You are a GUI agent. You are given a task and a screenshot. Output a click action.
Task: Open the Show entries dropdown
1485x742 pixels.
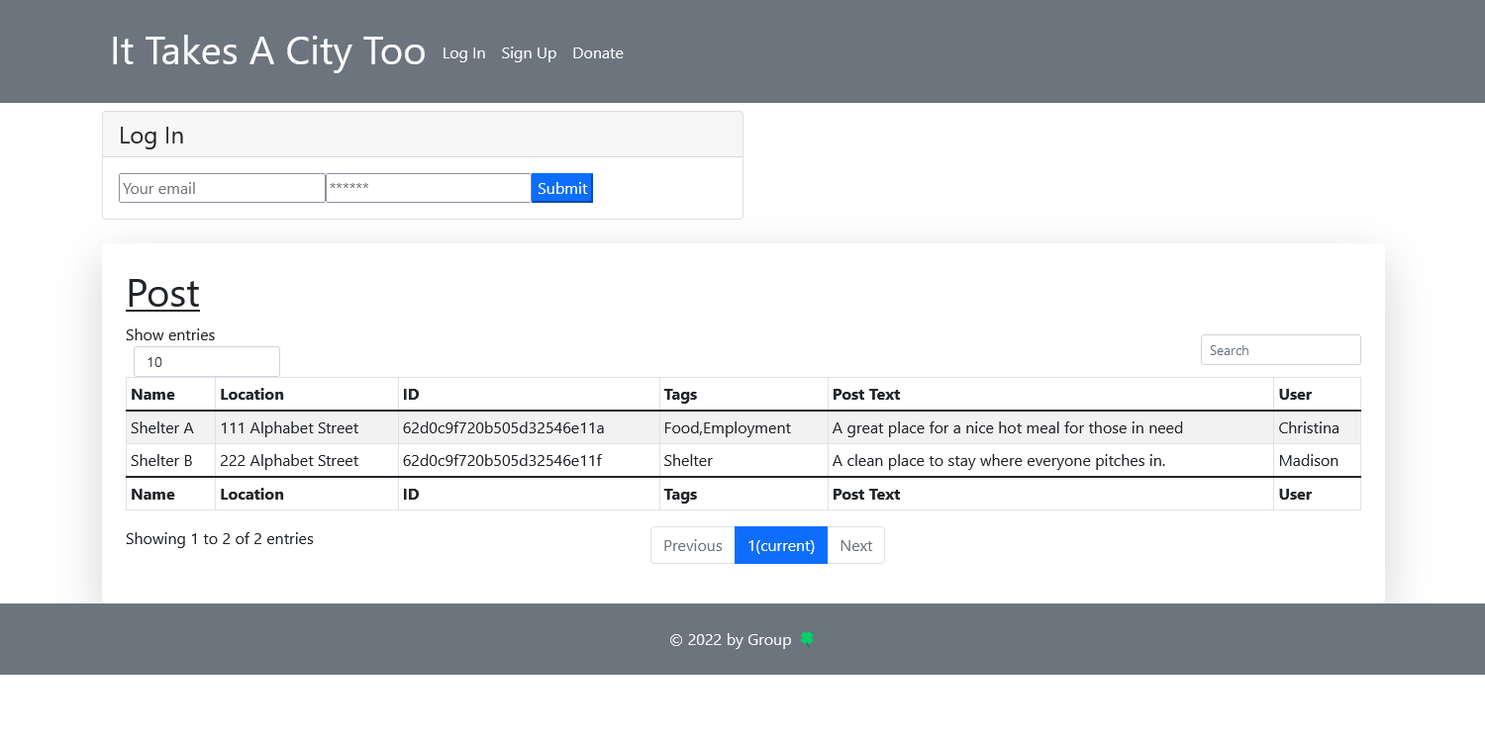point(207,362)
